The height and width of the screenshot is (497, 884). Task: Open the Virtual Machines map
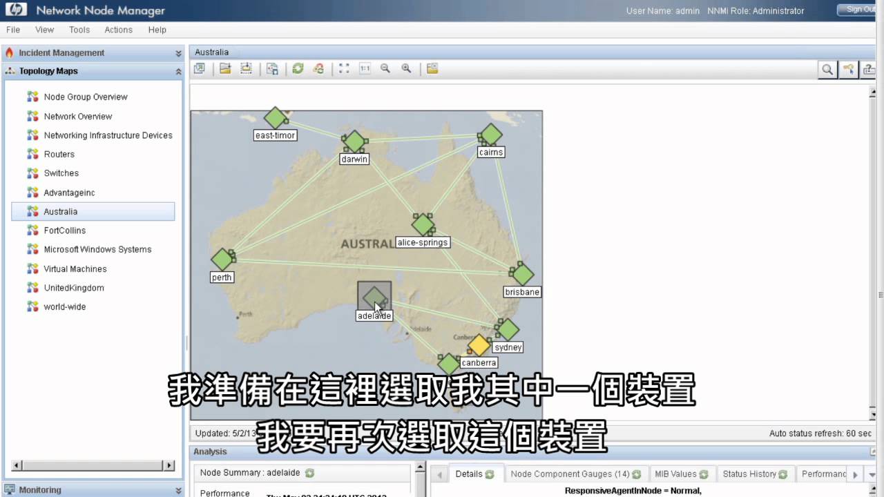75,269
